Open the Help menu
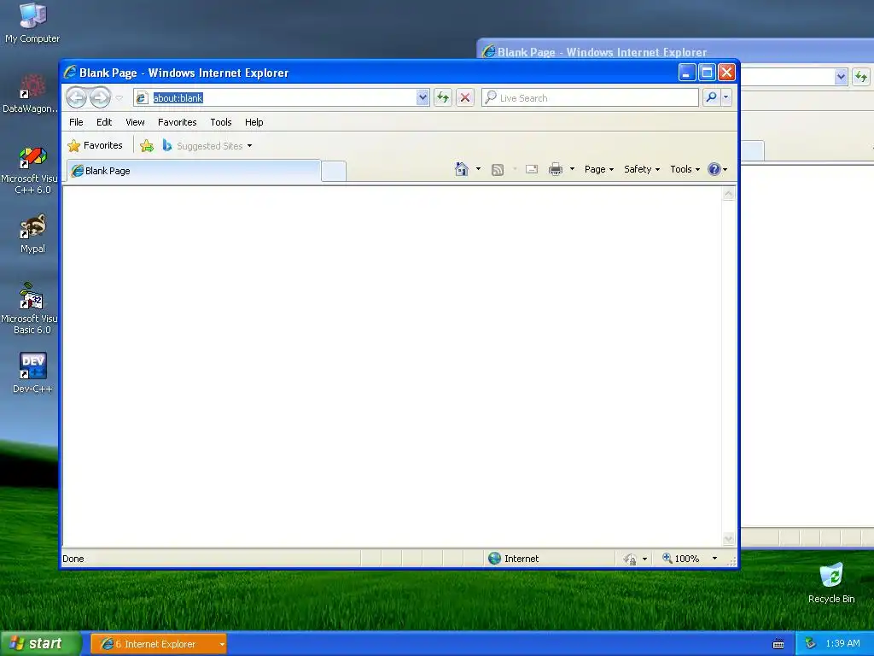 [253, 122]
